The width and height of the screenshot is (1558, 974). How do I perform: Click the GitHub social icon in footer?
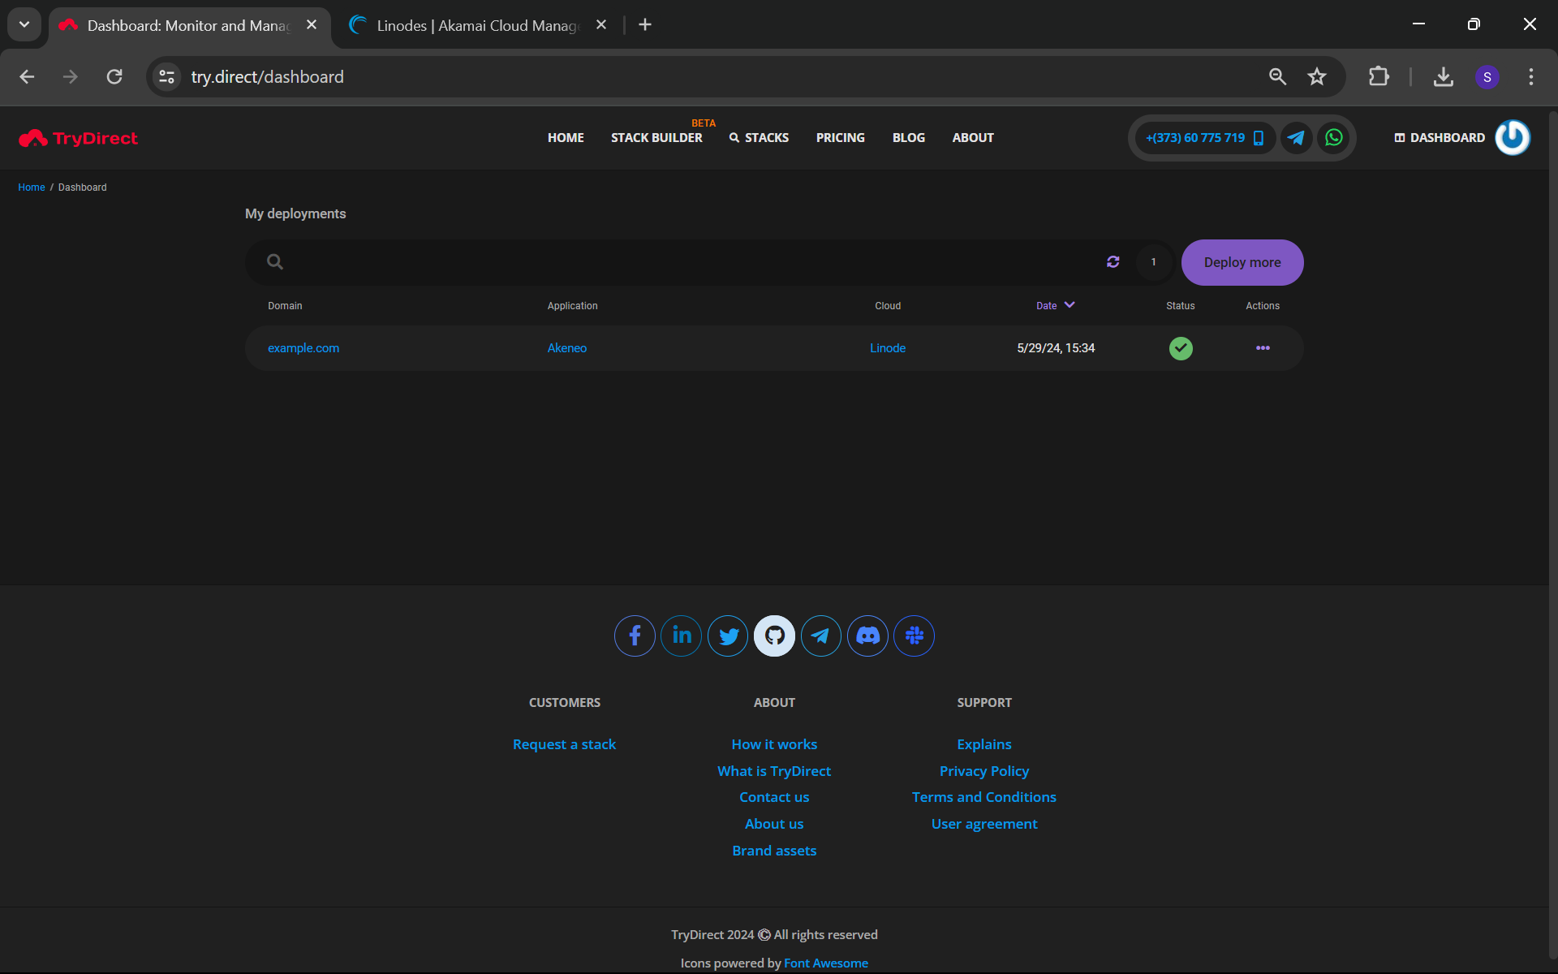(774, 635)
